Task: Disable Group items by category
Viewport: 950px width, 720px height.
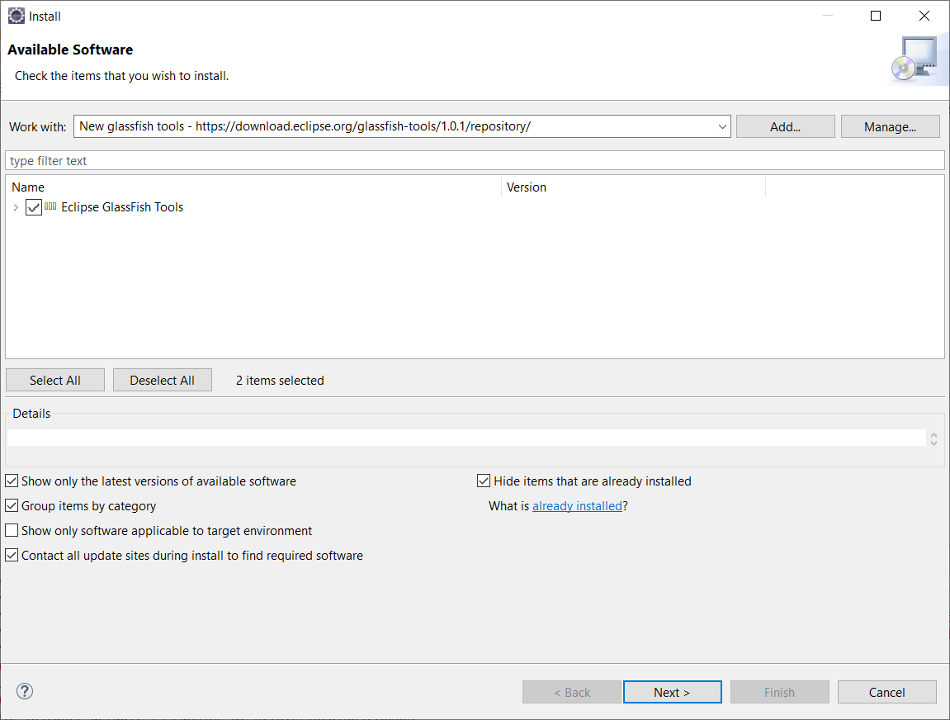Action: coord(12,506)
